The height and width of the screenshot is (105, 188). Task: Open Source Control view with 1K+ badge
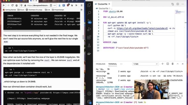(89, 21)
